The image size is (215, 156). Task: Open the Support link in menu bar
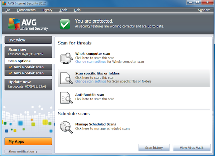tap(204, 10)
